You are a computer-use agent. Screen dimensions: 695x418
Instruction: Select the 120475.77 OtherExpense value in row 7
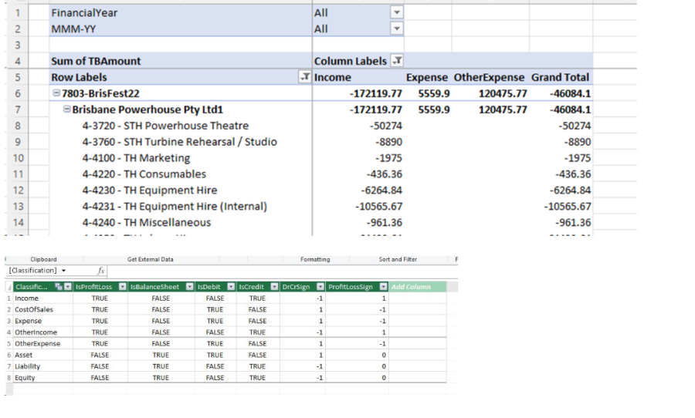pos(503,110)
